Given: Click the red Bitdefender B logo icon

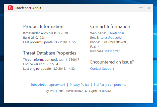Looking at the screenshot, I should tap(10, 8).
